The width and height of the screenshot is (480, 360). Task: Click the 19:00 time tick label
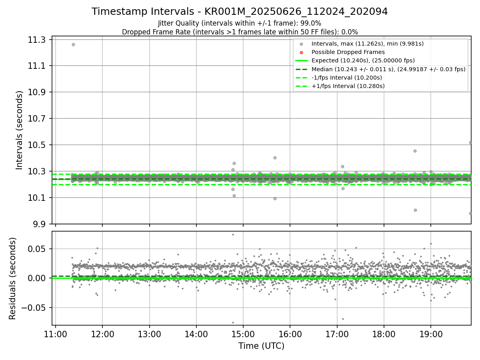431,334
